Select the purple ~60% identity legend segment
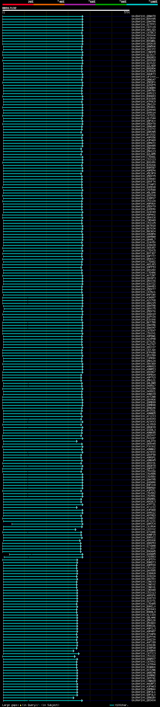The image size is (160, 707). (80, 5)
